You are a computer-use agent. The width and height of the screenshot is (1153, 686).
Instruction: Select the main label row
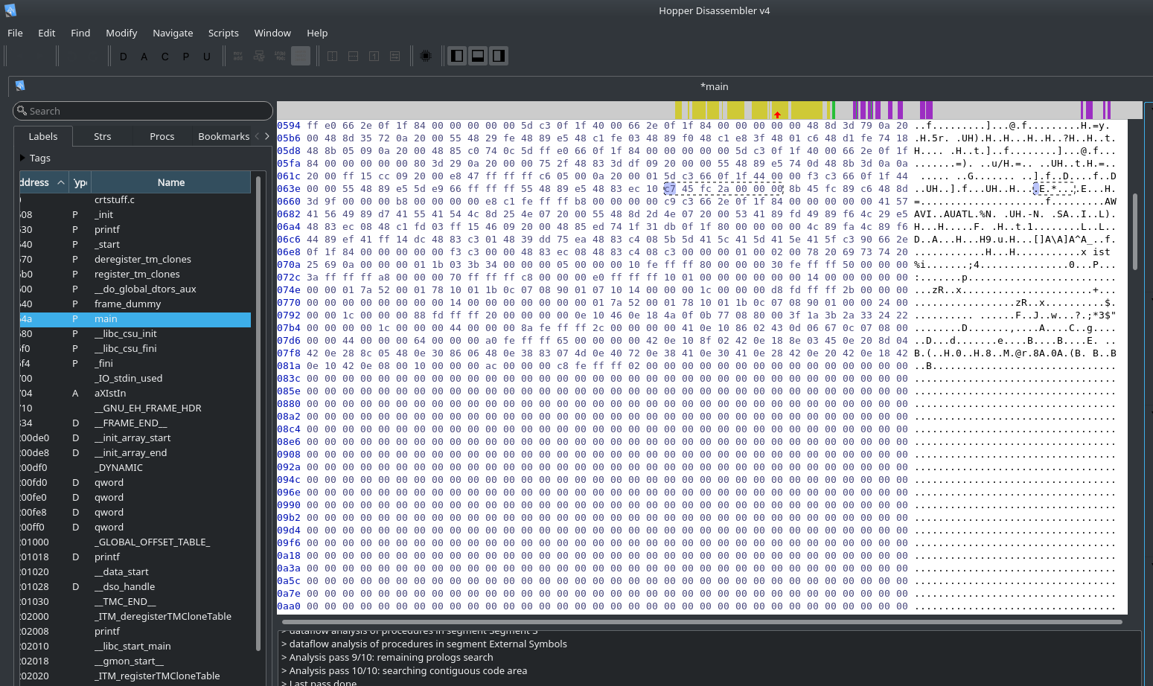pos(135,318)
